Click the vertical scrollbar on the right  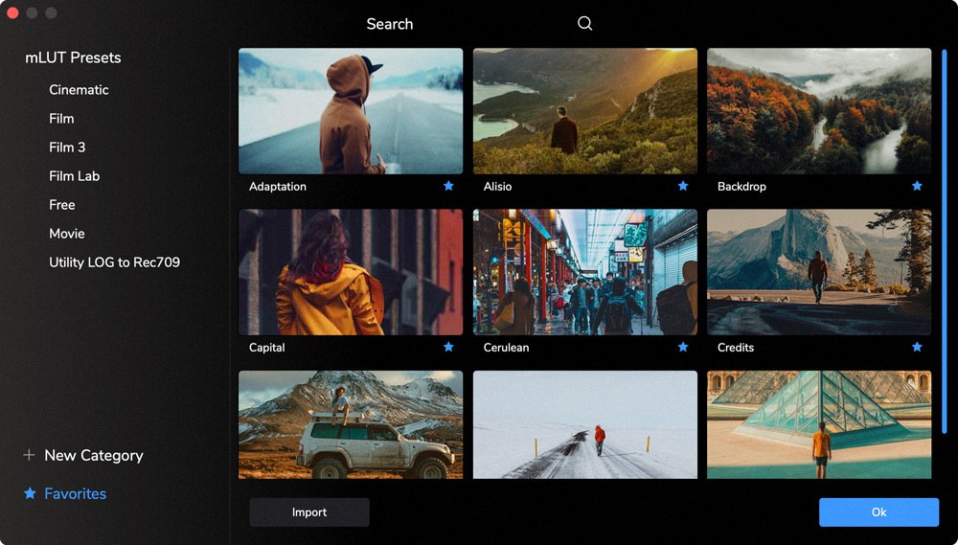945,239
